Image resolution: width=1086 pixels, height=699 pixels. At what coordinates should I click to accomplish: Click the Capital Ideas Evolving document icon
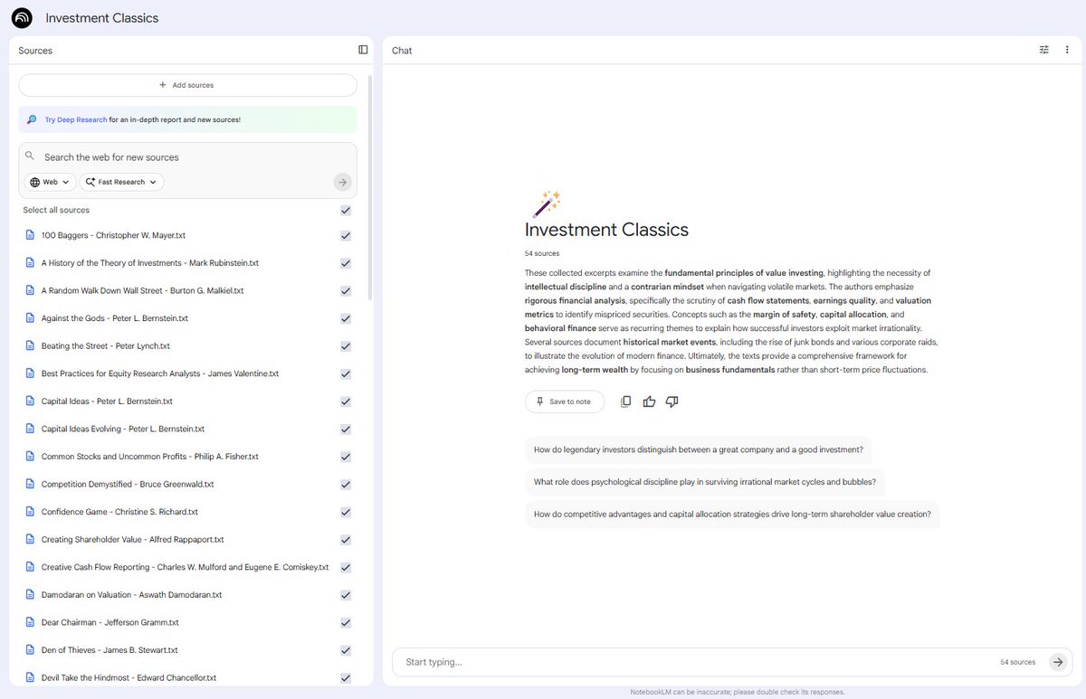[x=30, y=429]
